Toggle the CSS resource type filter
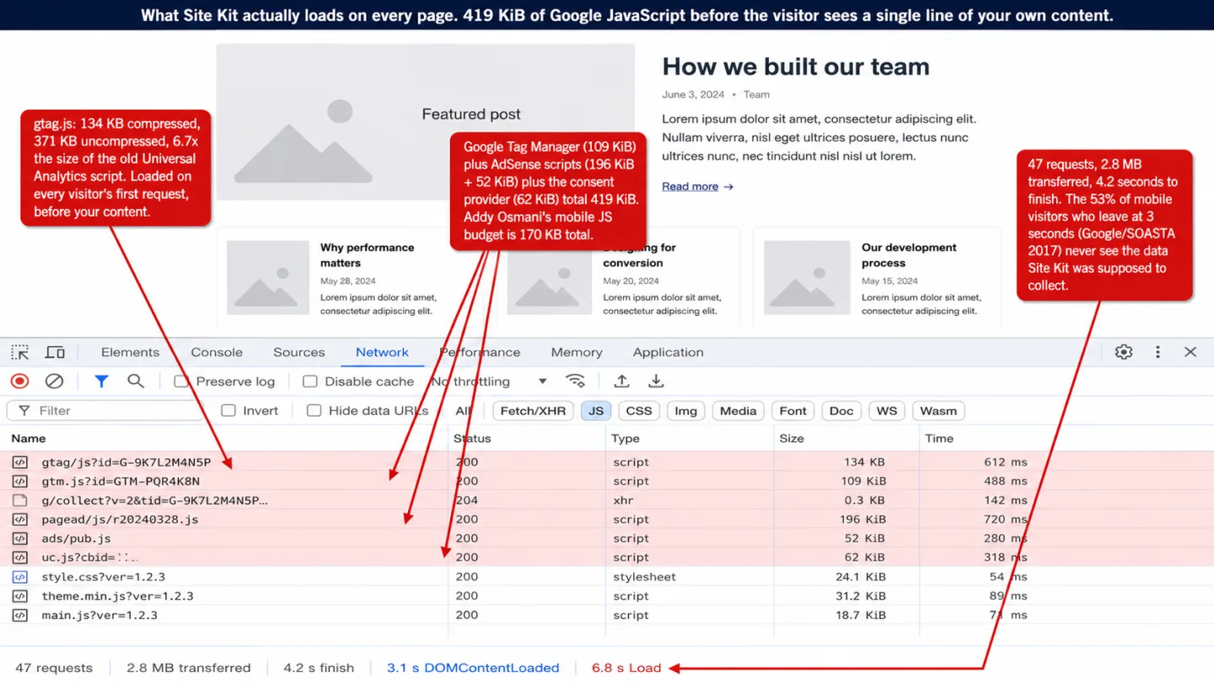 639,411
